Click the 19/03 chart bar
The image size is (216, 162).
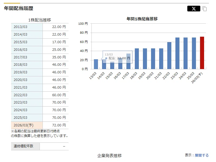(x=145, y=59)
